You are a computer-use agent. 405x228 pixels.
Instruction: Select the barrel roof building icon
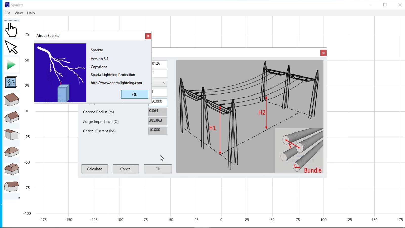tap(12, 186)
